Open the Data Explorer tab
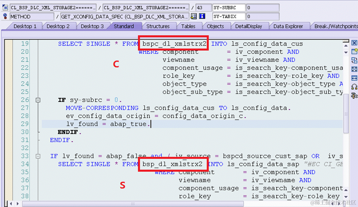 tap(288, 26)
